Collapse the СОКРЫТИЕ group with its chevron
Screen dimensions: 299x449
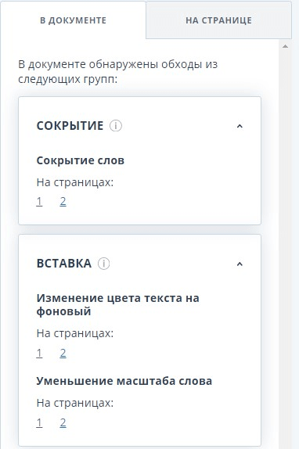[x=240, y=126]
